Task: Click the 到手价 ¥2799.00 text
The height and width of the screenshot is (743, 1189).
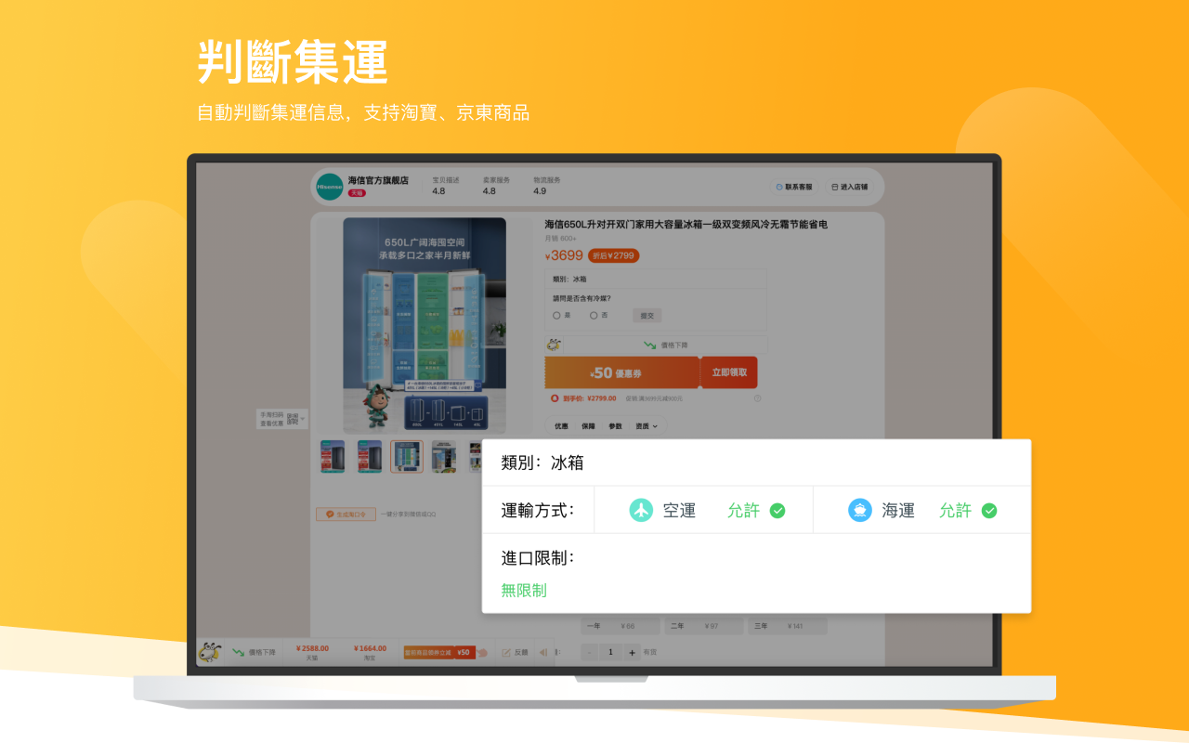Action: click(x=588, y=398)
